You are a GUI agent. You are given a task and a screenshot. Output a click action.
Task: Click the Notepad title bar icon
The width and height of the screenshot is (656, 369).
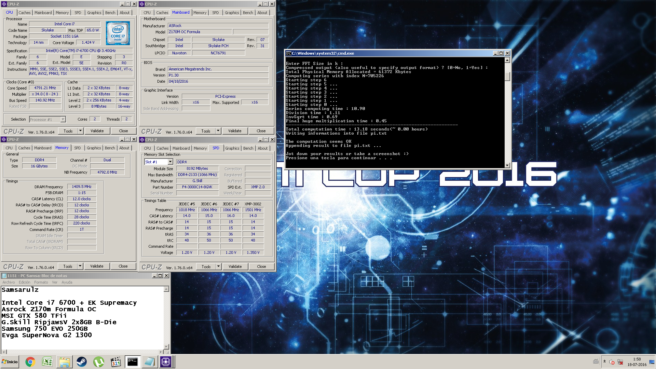pos(4,276)
